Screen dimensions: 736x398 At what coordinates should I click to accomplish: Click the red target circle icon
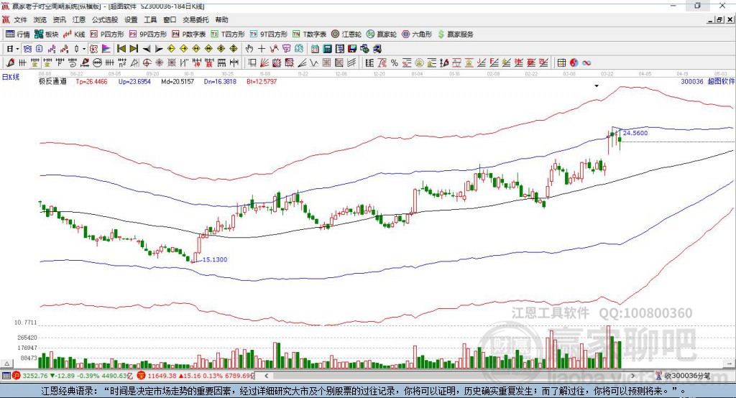coord(147,63)
